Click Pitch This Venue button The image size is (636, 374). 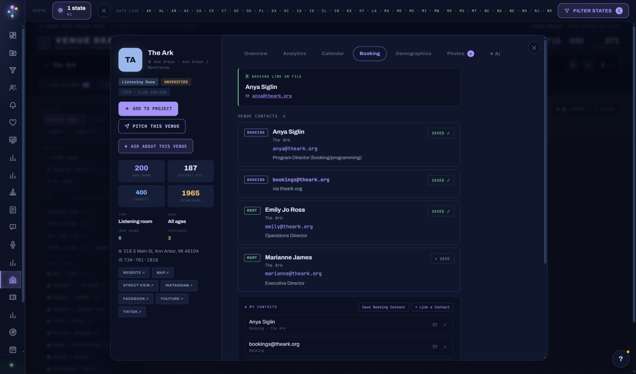pos(152,126)
